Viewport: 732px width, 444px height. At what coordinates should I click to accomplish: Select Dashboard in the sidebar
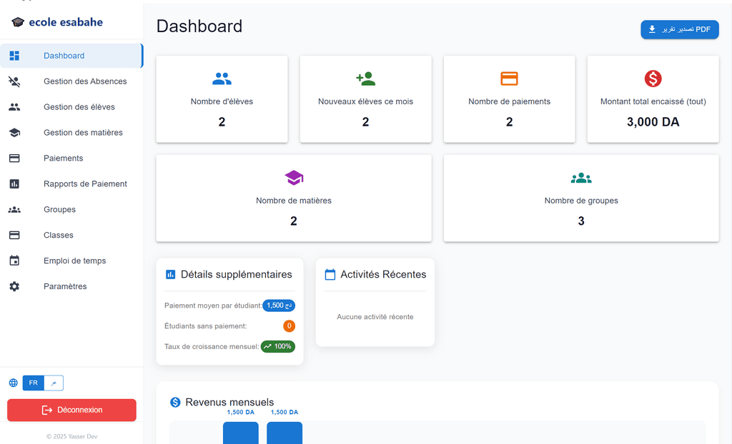point(71,56)
